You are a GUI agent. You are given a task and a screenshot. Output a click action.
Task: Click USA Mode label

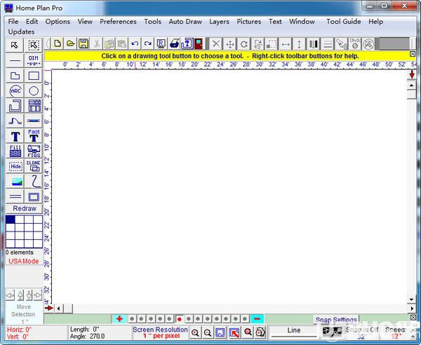tap(24, 262)
